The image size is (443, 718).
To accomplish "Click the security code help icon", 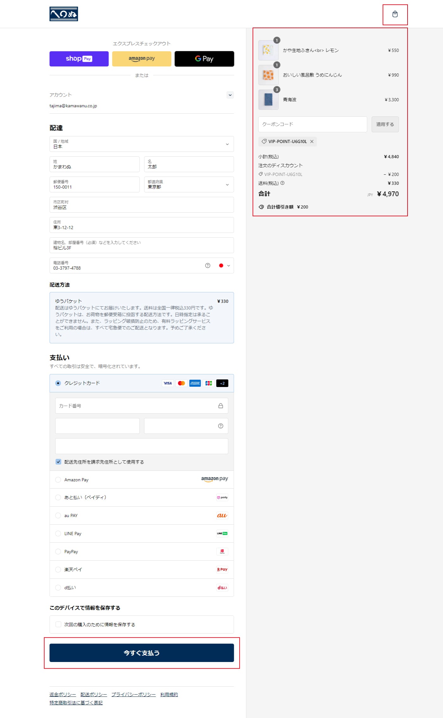I will (221, 426).
